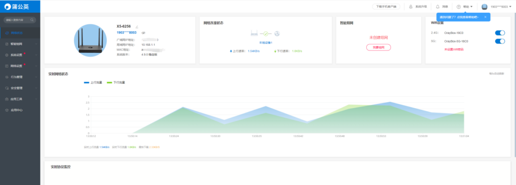Click the 消息 bell icon
The image size is (516, 185).
click(438, 7)
